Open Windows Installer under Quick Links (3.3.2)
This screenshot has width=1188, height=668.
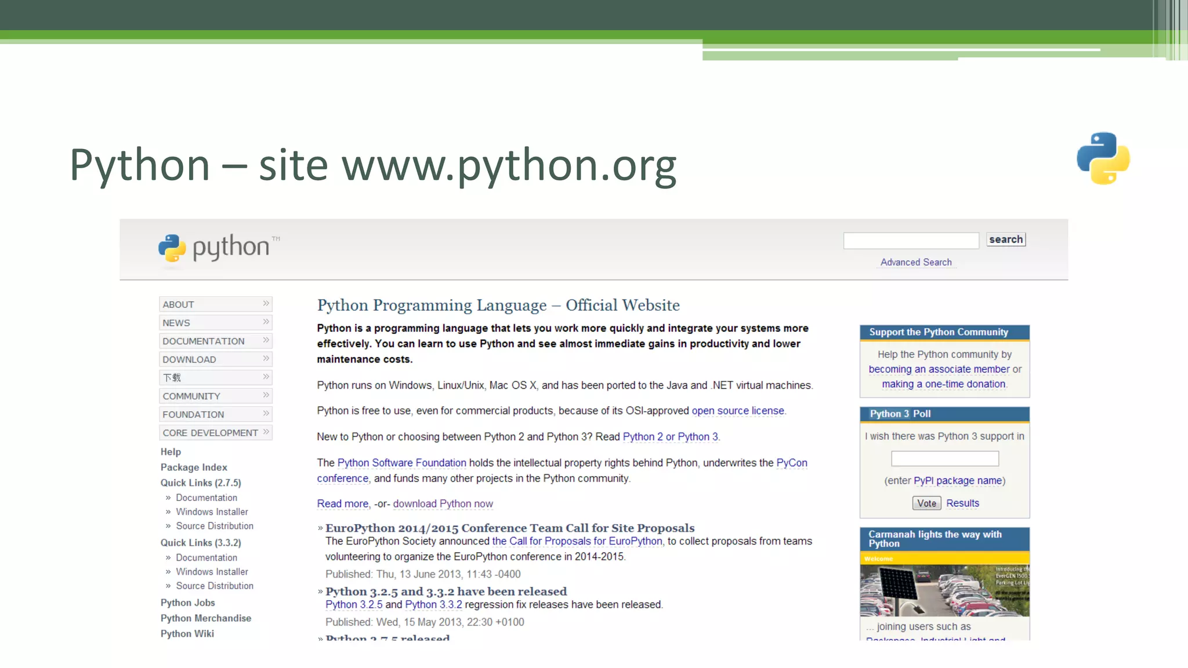click(212, 572)
